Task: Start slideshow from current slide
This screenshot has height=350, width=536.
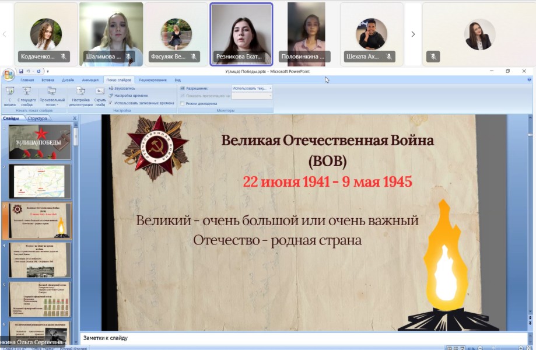Action: click(x=26, y=95)
